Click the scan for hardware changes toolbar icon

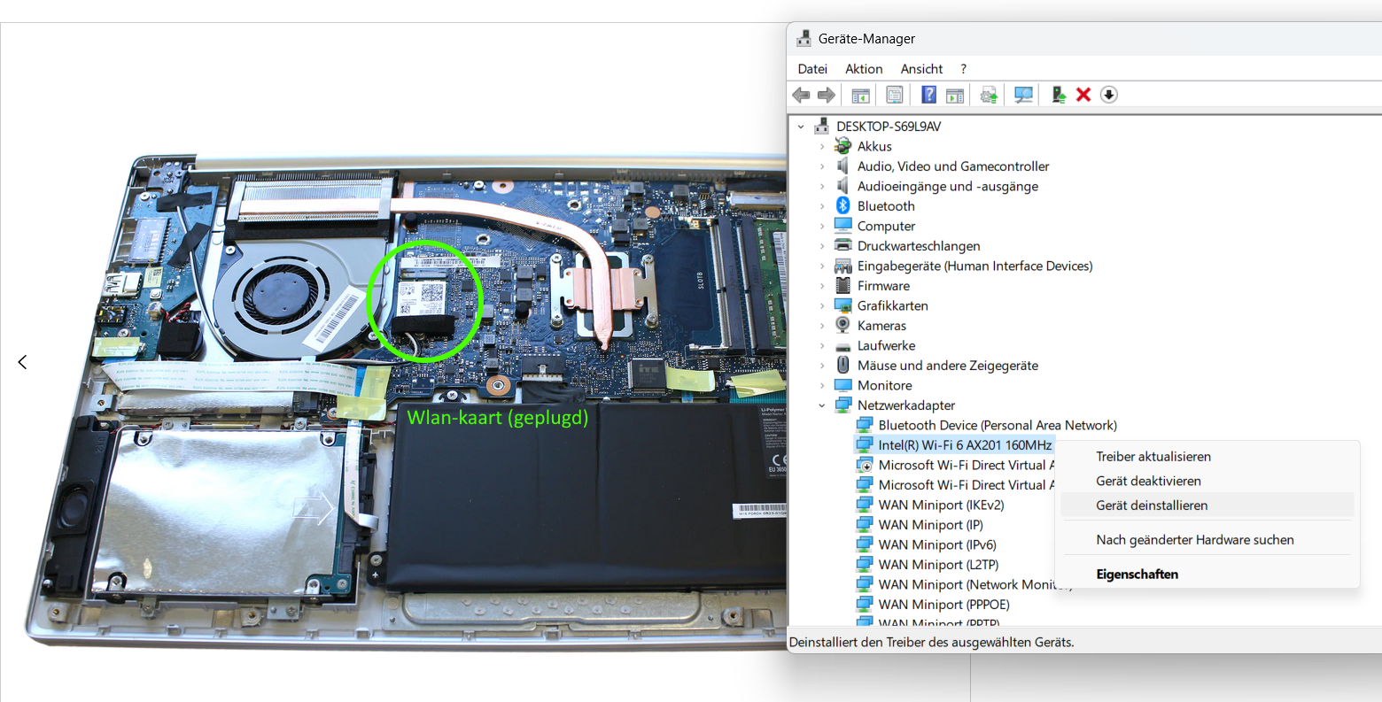coord(1022,95)
